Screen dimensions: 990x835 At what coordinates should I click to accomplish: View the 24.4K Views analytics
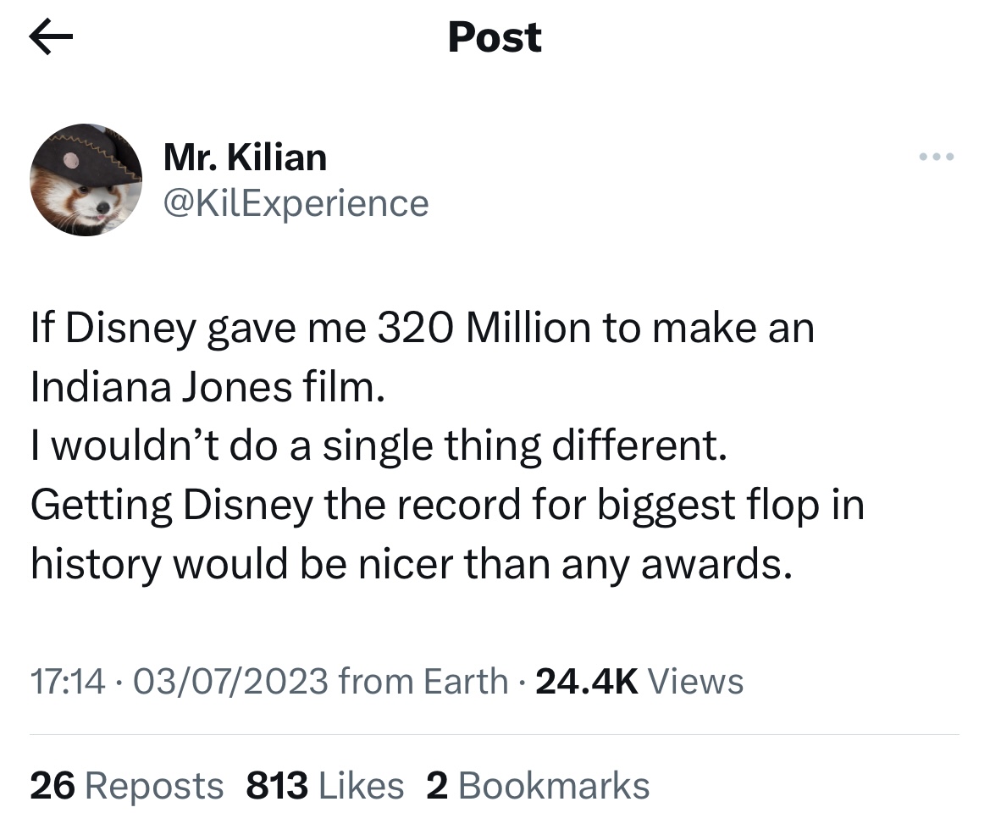pos(640,682)
